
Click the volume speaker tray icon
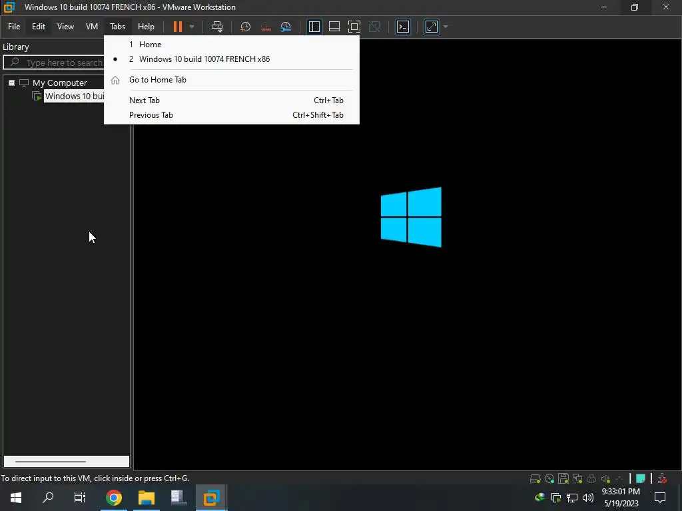point(588,498)
